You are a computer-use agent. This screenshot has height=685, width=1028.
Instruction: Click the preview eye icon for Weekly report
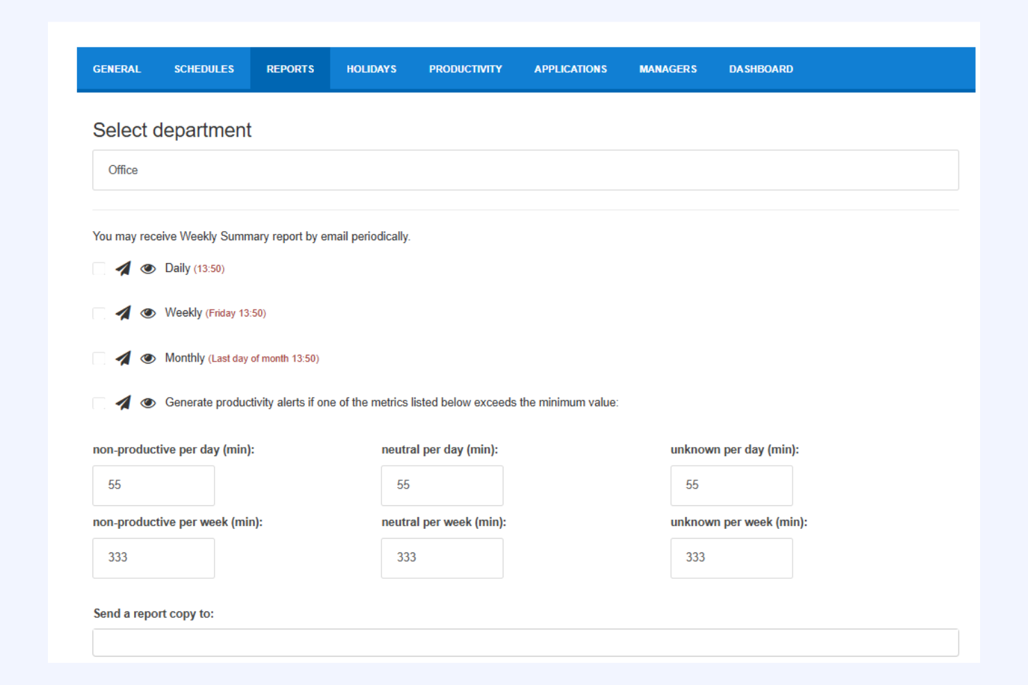(x=148, y=313)
